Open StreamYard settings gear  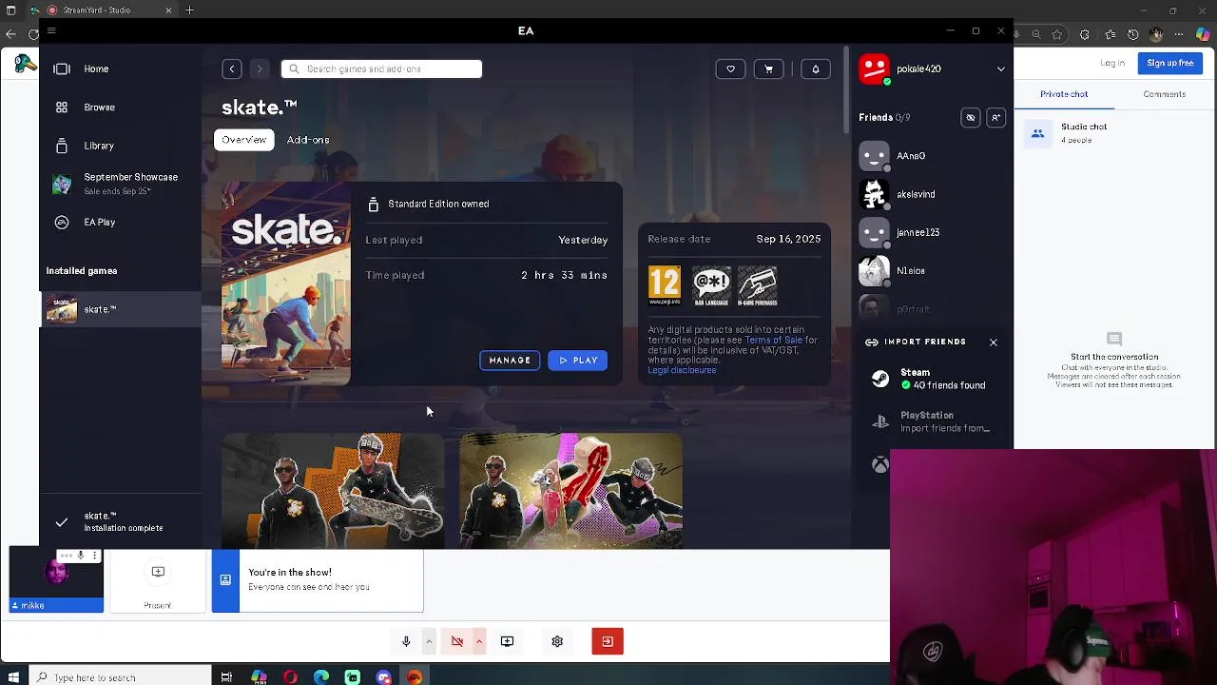pos(557,641)
